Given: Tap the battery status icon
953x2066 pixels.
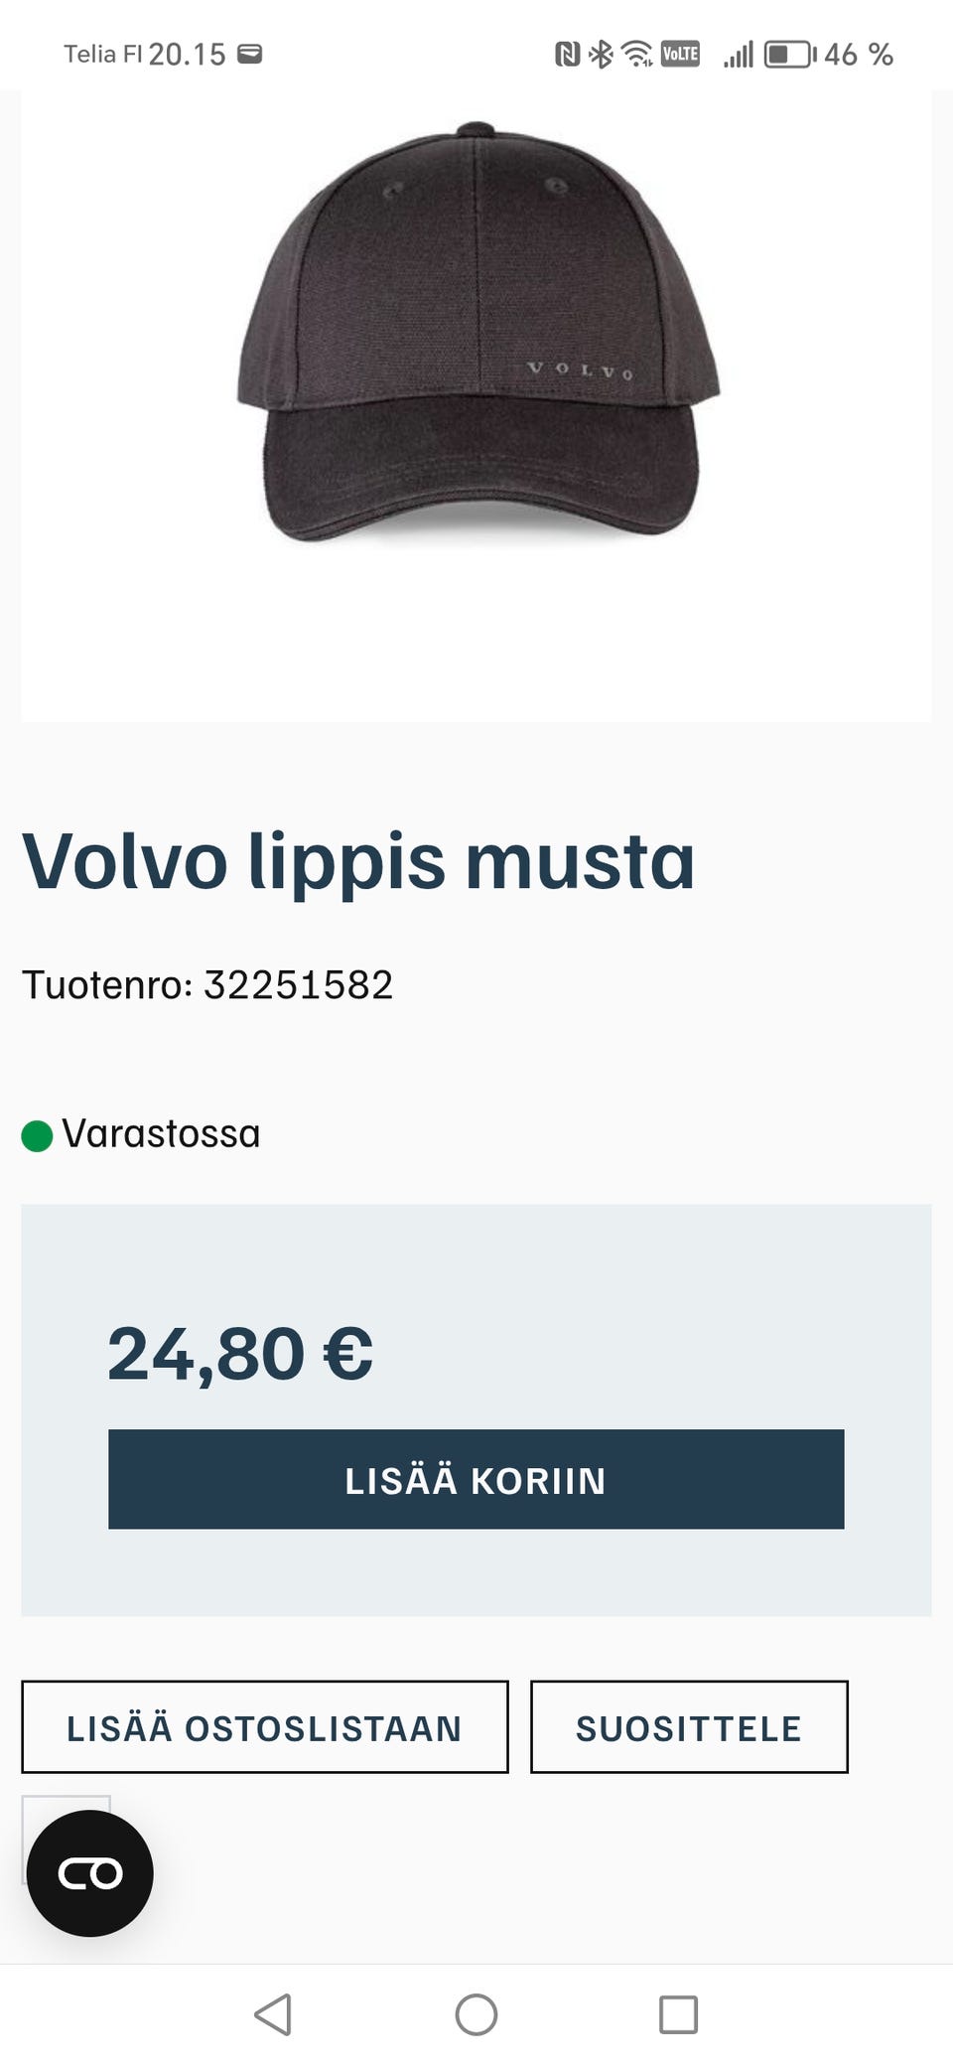Looking at the screenshot, I should coord(789,54).
